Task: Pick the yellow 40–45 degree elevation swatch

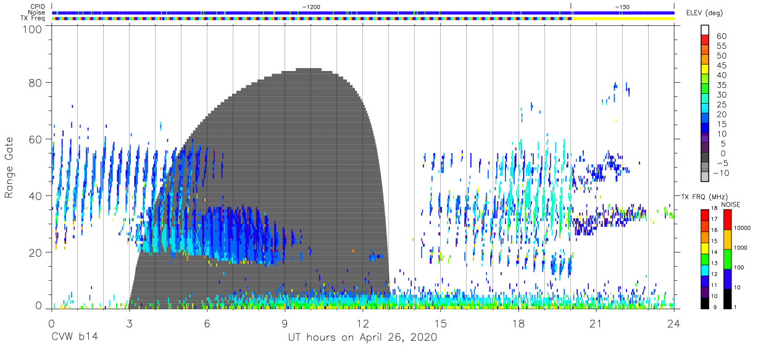Action: pos(705,70)
